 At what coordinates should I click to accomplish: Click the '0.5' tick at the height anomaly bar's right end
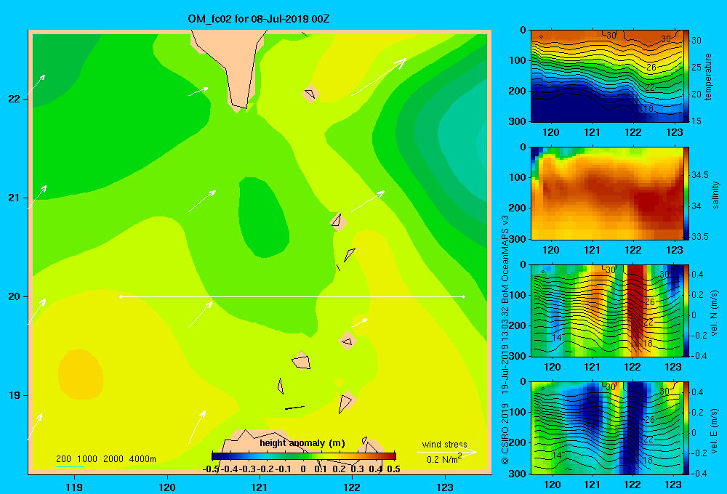[x=393, y=469]
